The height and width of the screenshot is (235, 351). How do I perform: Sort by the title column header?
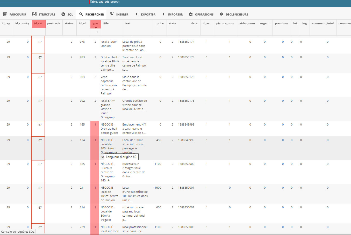[x=105, y=23]
